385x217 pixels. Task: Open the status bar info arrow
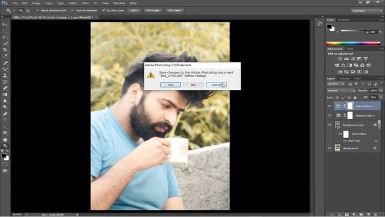(78, 215)
